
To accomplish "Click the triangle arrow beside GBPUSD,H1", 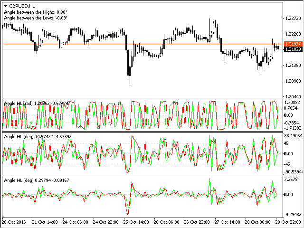I will point(5,5).
